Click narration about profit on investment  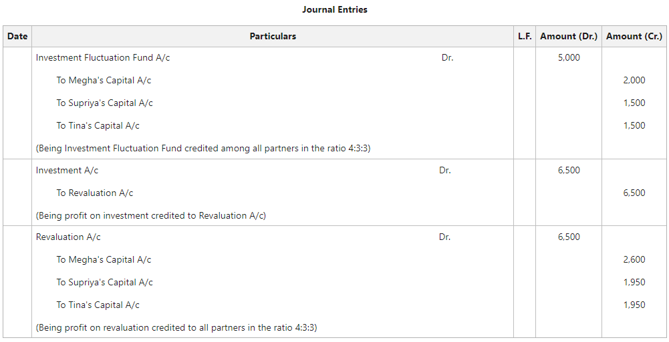(x=151, y=216)
